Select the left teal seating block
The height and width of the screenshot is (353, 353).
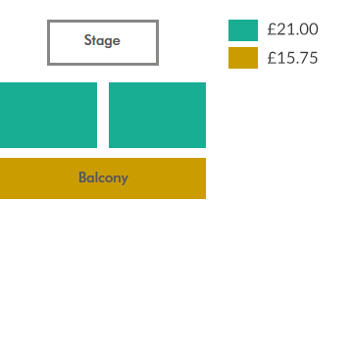pyautogui.click(x=48, y=115)
